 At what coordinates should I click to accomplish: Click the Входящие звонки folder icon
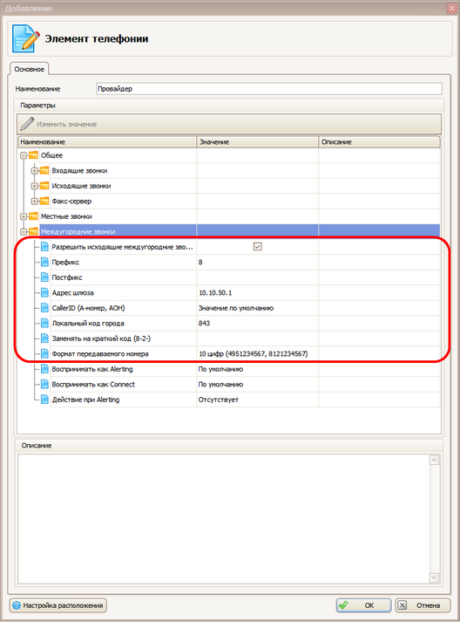[44, 171]
